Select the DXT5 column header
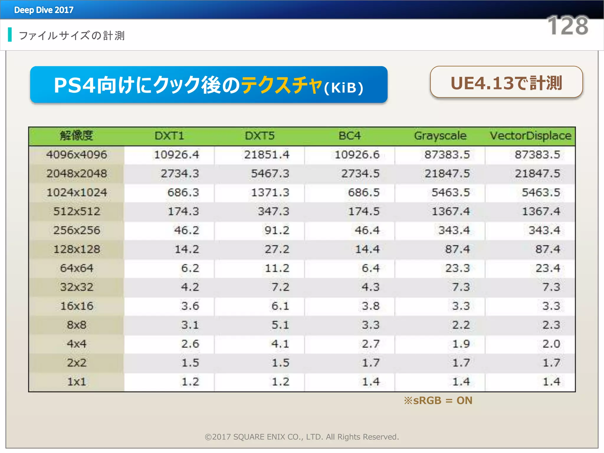Viewport: 604px width, 453px height. coord(260,136)
